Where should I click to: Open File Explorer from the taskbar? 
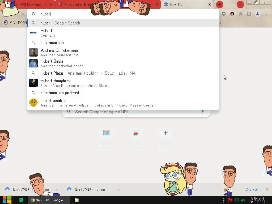point(77,200)
